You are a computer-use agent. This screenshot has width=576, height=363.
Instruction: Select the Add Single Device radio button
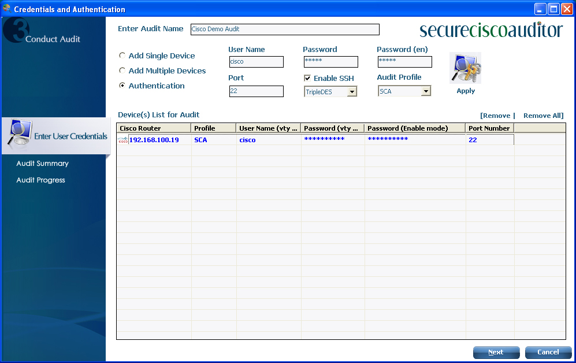click(122, 55)
